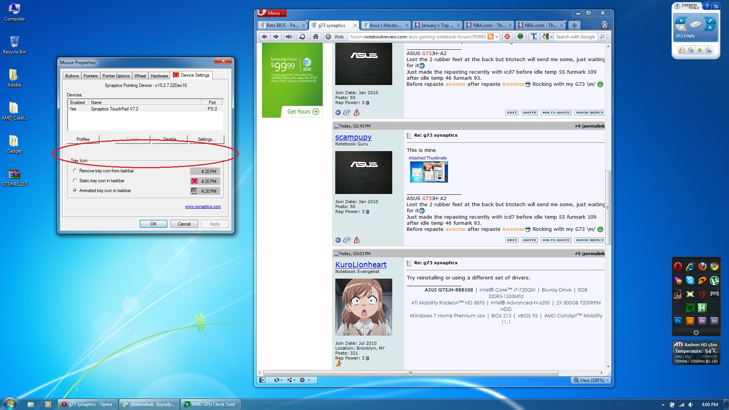Open the attached screenshot thumbnail
Screen dimensions: 729x410
[429, 172]
